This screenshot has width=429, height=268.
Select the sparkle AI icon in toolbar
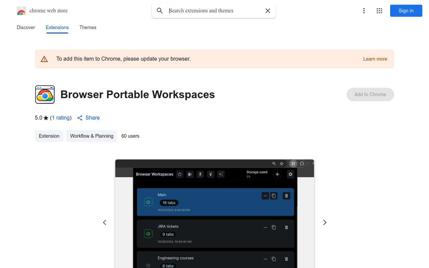[x=221, y=174]
